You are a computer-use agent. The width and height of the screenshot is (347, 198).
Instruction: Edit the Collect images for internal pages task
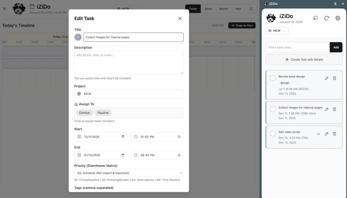(326, 109)
